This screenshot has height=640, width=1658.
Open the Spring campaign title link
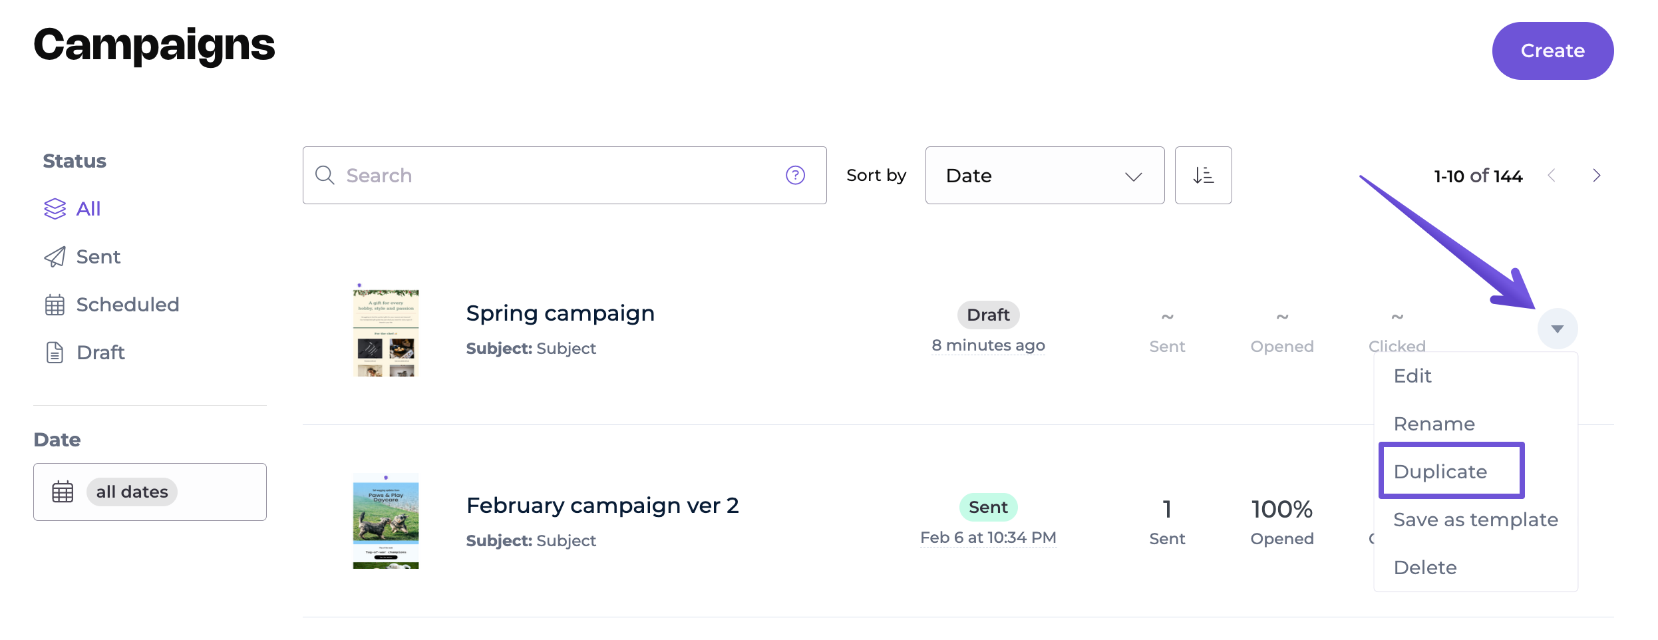560,313
